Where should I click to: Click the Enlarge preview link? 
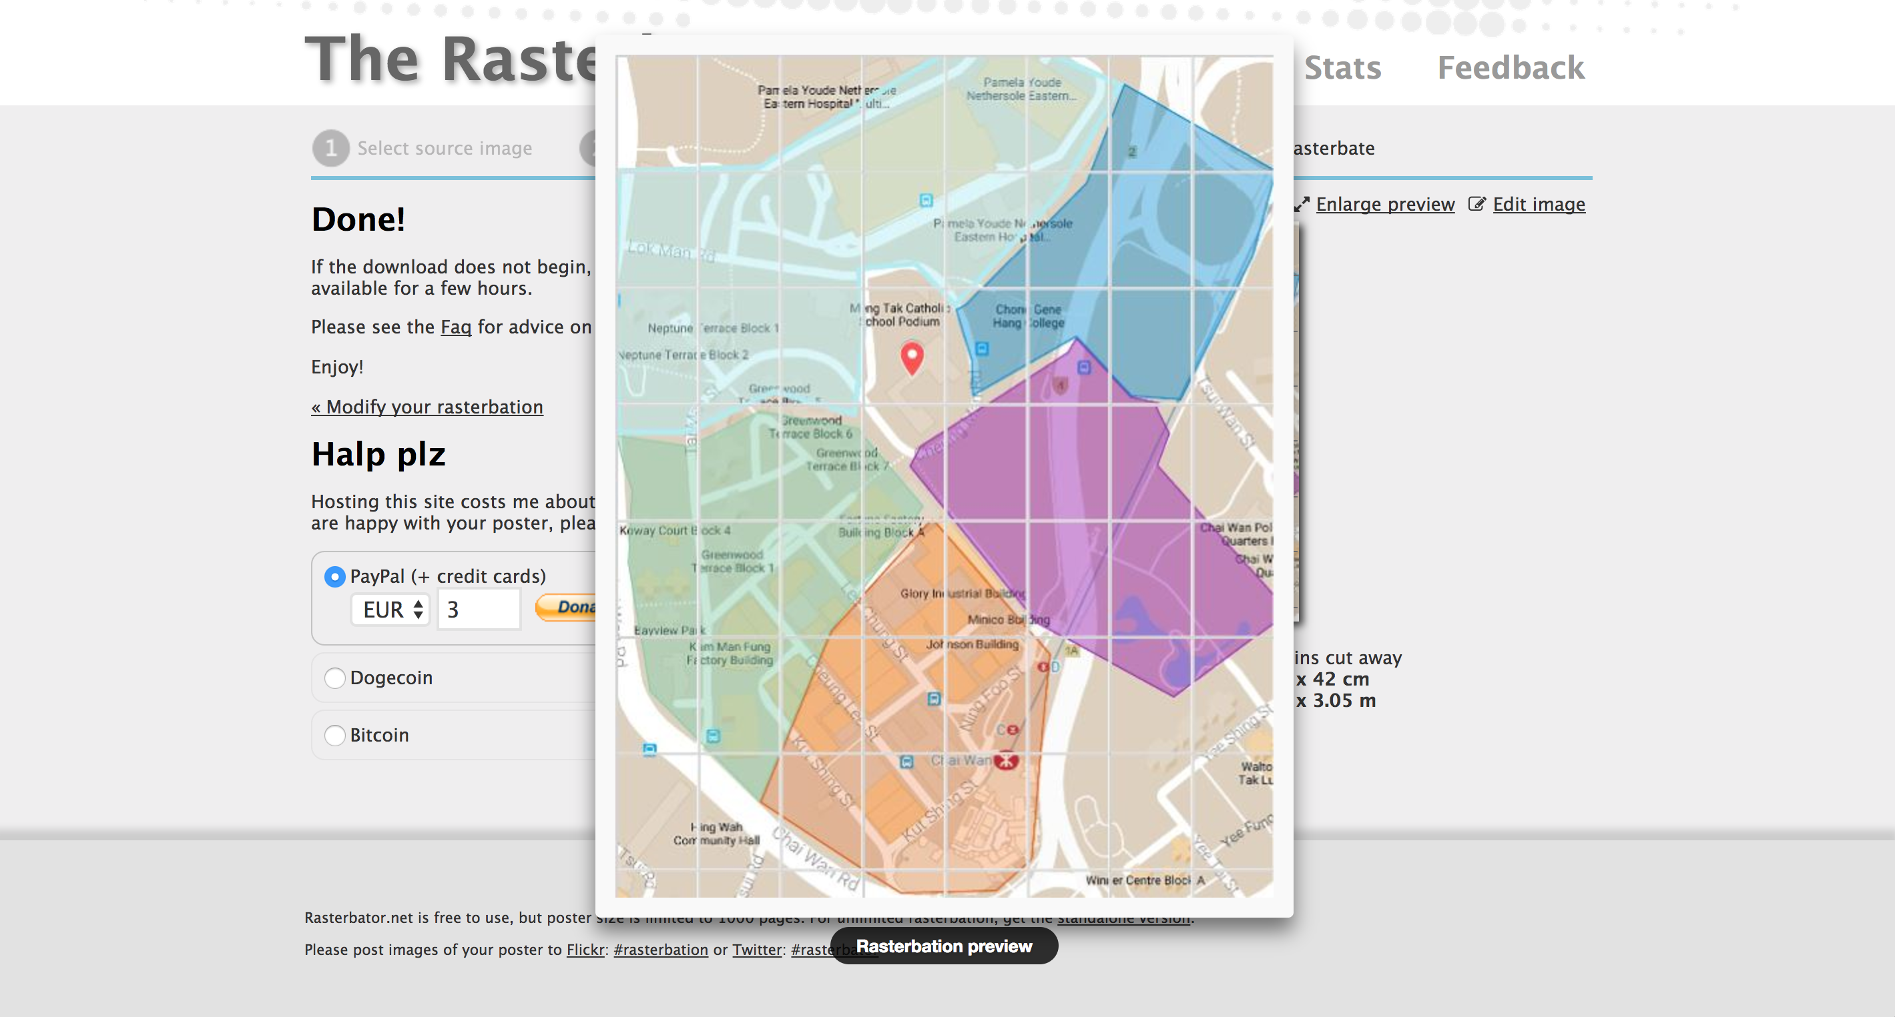click(1384, 204)
